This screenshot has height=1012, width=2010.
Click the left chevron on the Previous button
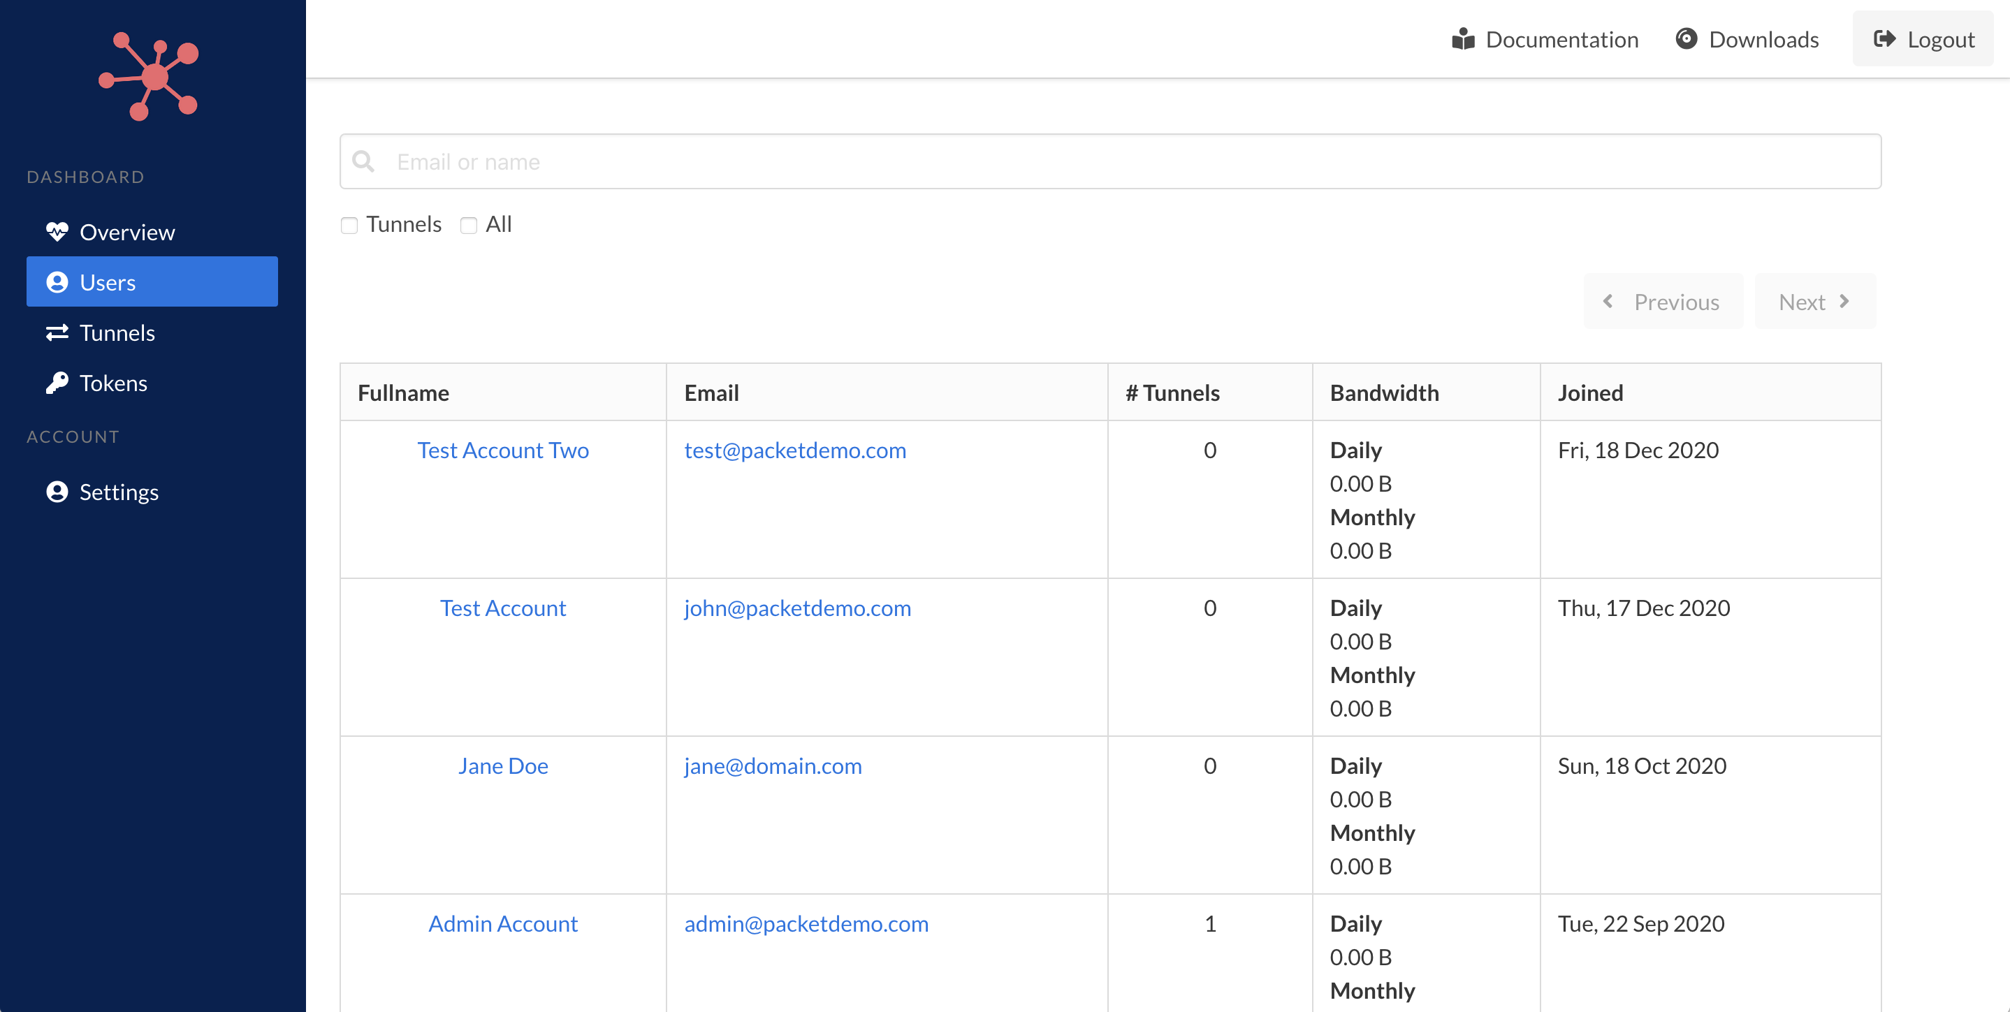point(1608,301)
